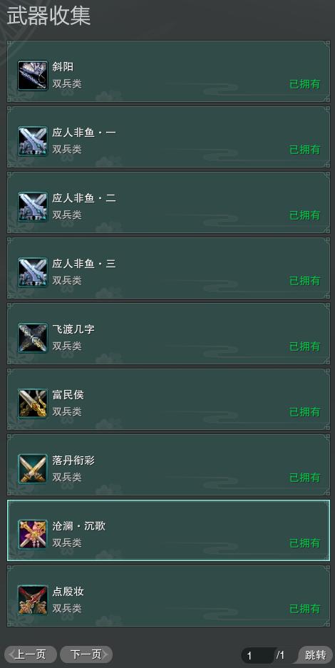Click 双兵类 label under 沧澜·沉歌
335x668 pixels.
(x=67, y=543)
